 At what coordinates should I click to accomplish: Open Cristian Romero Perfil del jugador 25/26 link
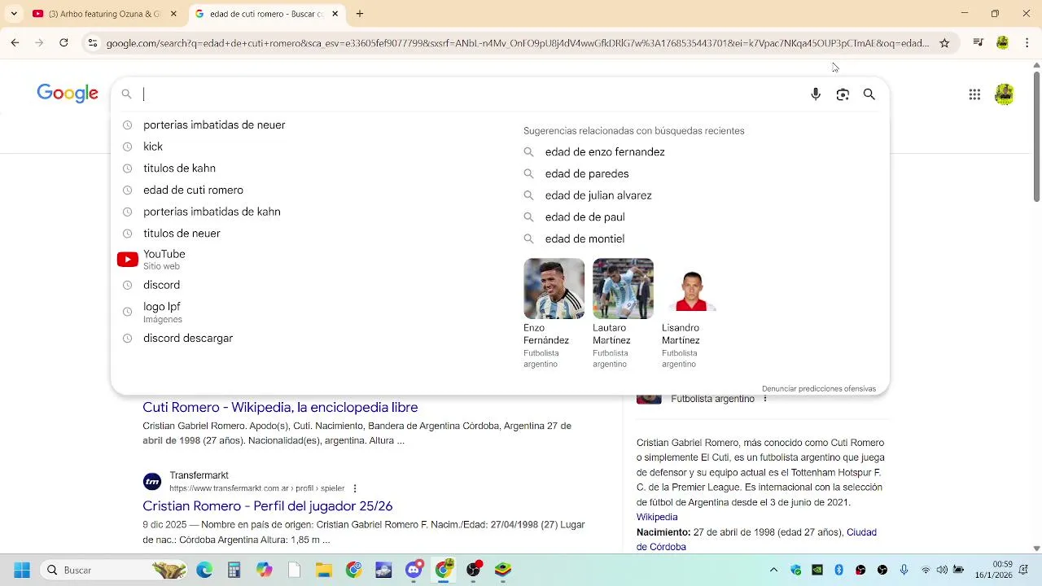coord(267,506)
